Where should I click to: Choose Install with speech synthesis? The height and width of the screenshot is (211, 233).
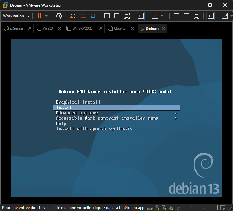click(94, 129)
